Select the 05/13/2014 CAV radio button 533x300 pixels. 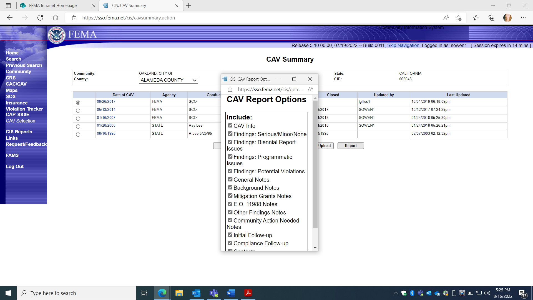click(x=78, y=111)
